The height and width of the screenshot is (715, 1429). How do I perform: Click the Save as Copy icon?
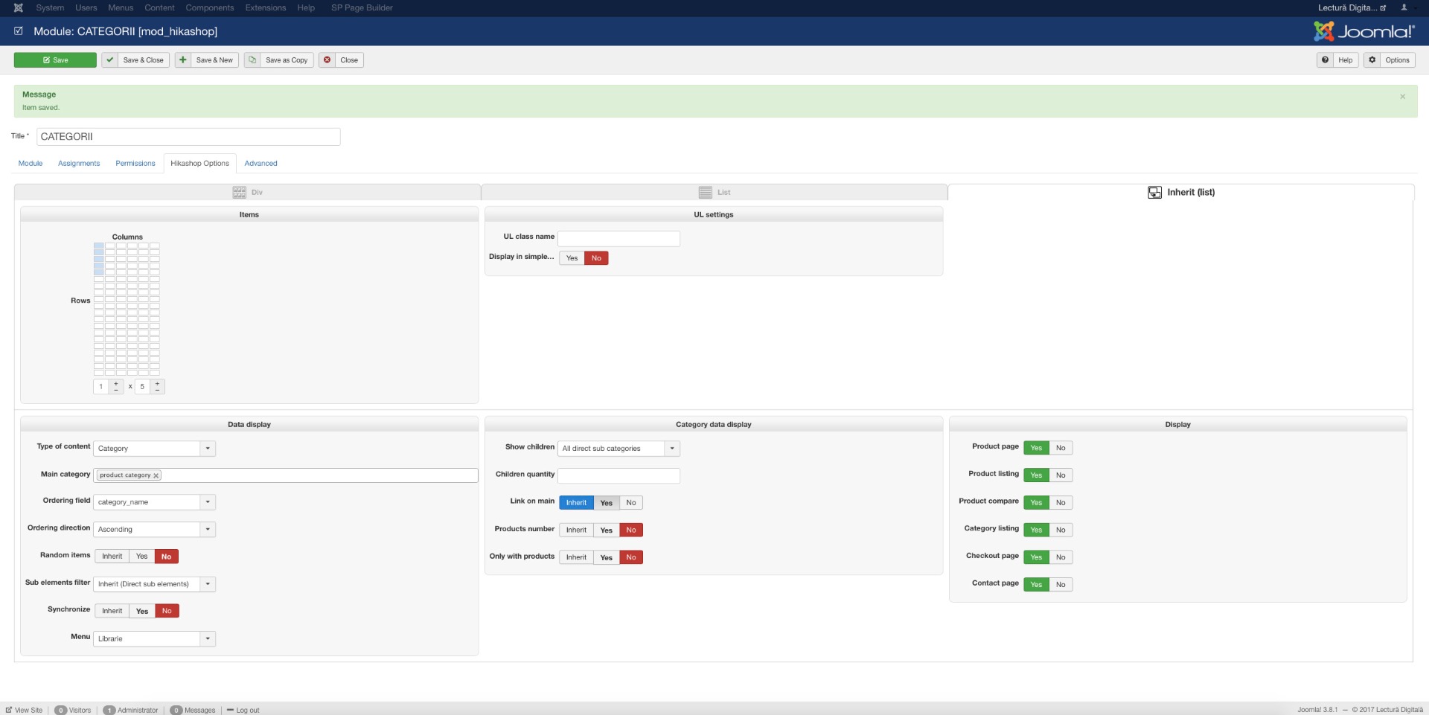(x=252, y=60)
